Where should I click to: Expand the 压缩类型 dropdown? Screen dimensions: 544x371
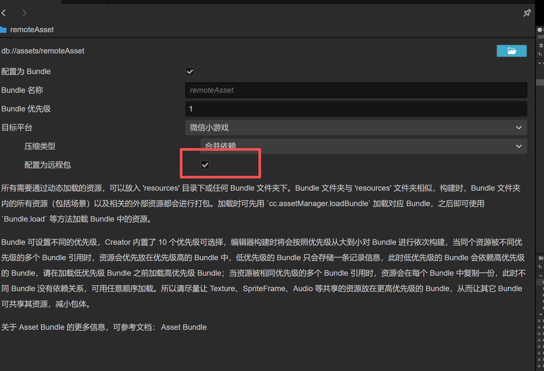(x=364, y=146)
